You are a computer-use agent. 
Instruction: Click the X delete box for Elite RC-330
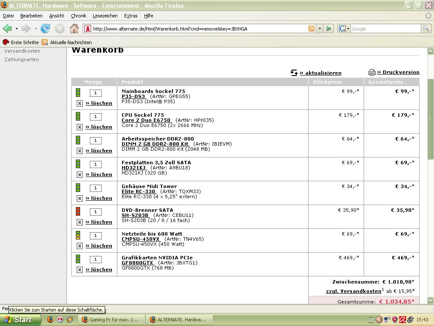pyautogui.click(x=79, y=199)
